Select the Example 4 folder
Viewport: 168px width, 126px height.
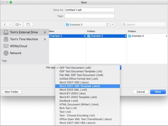click(147, 36)
